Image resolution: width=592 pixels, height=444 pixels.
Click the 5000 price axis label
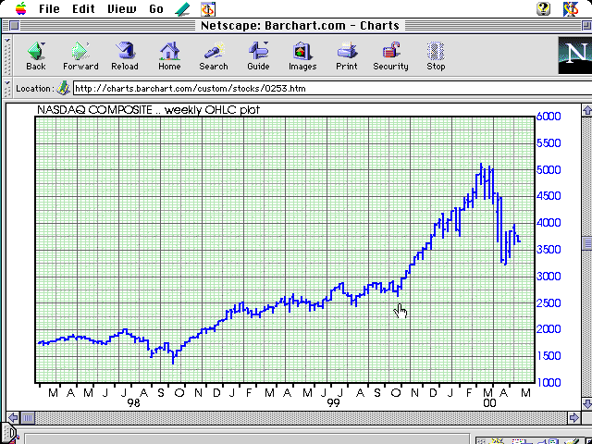tap(549, 169)
